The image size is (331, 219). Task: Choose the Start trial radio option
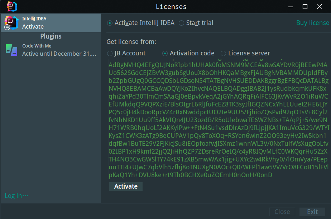coord(182,23)
